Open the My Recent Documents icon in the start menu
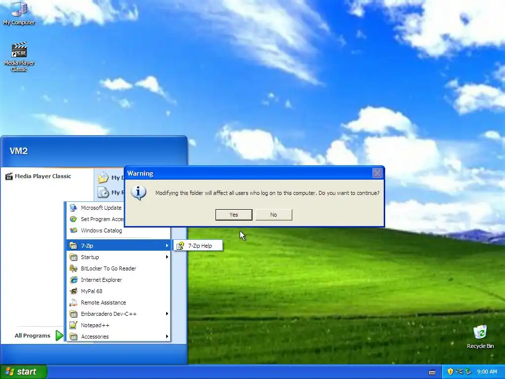This screenshot has width=505, height=379. pos(103,192)
